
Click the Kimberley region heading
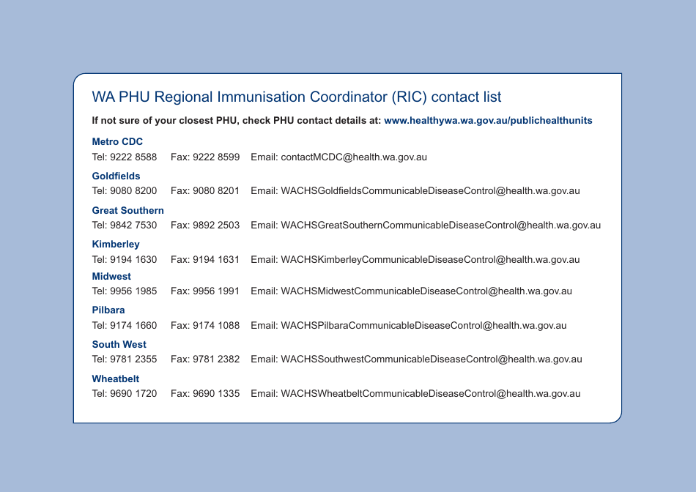click(115, 244)
